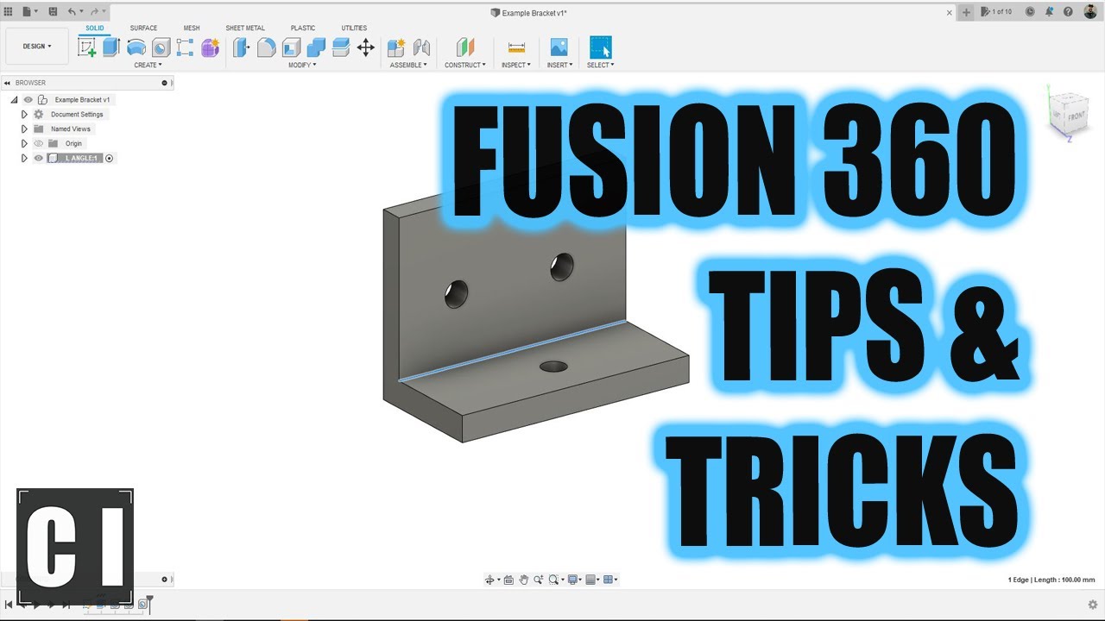The image size is (1105, 621).
Task: Select Example Bracket v1 in browser
Action: click(x=83, y=100)
